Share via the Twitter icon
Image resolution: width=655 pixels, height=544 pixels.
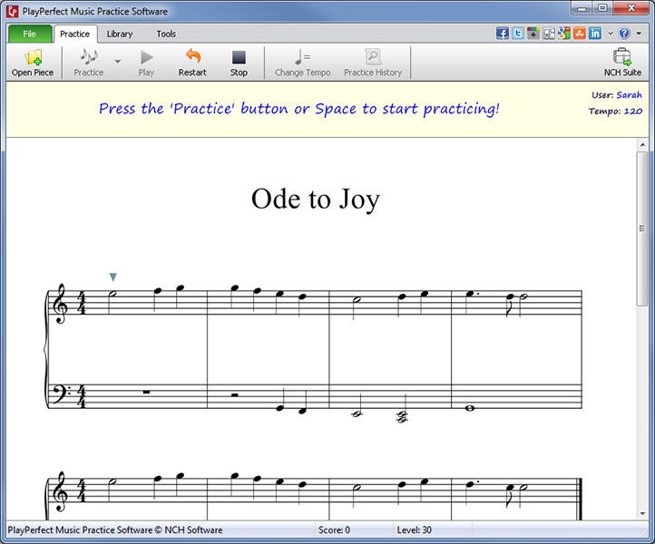point(518,33)
